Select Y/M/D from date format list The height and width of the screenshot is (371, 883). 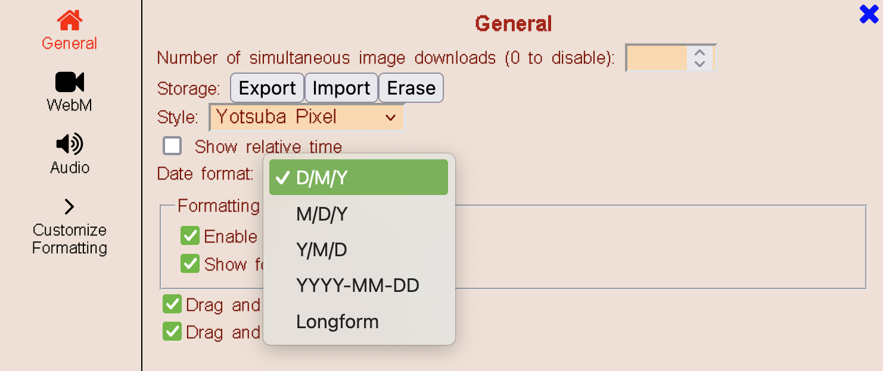click(x=322, y=250)
